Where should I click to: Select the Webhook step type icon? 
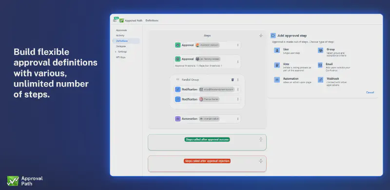[320, 80]
